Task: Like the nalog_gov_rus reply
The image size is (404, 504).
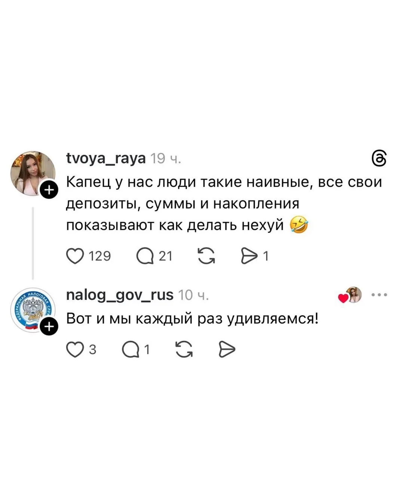Action: pos(75,350)
